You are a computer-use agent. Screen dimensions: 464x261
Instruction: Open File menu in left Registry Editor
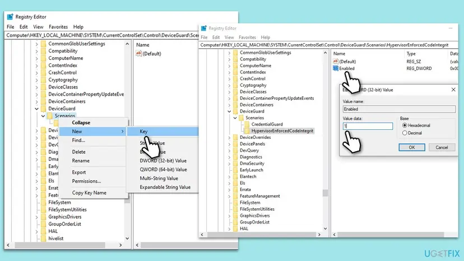click(10, 27)
